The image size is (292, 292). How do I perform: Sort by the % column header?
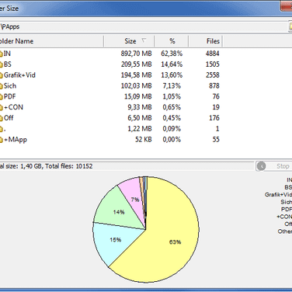[x=172, y=41]
